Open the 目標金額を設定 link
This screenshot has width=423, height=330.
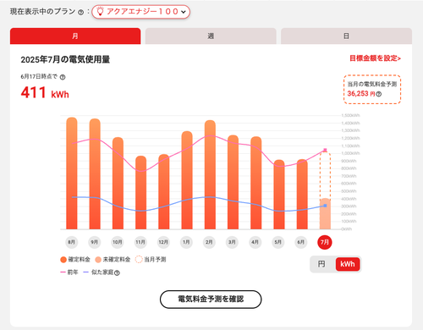[375, 58]
